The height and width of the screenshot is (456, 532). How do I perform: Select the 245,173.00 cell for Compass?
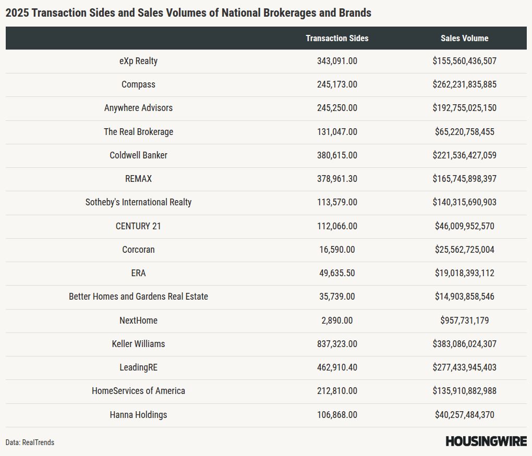[x=337, y=84]
